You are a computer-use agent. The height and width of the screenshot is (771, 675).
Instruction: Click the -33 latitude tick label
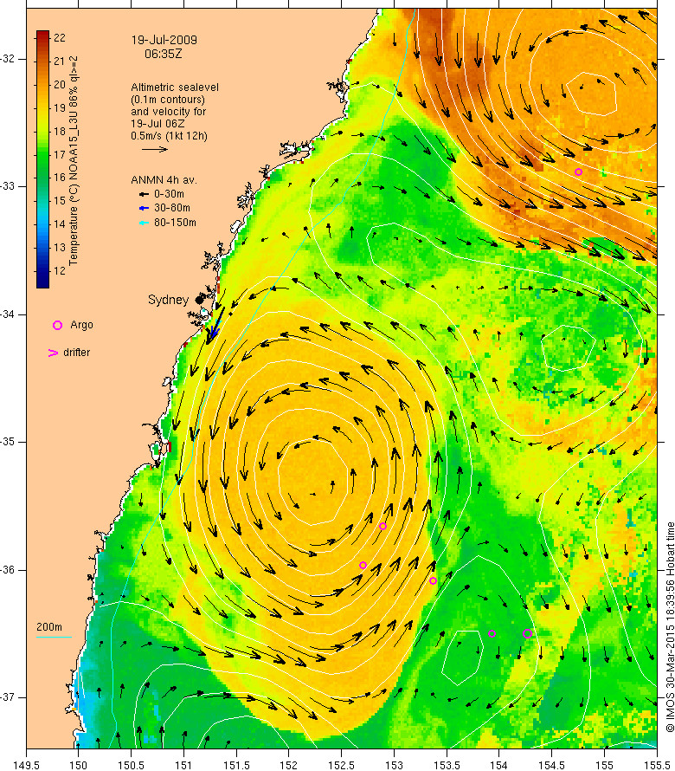point(8,186)
